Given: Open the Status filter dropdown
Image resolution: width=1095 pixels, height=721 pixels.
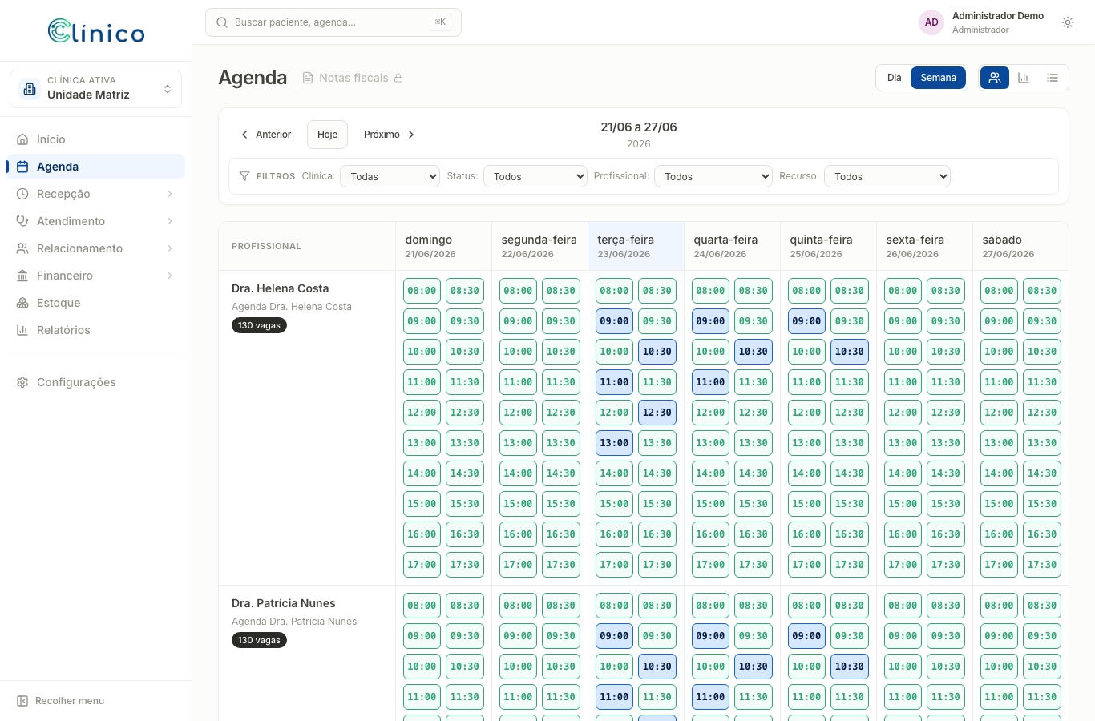Looking at the screenshot, I should (535, 176).
